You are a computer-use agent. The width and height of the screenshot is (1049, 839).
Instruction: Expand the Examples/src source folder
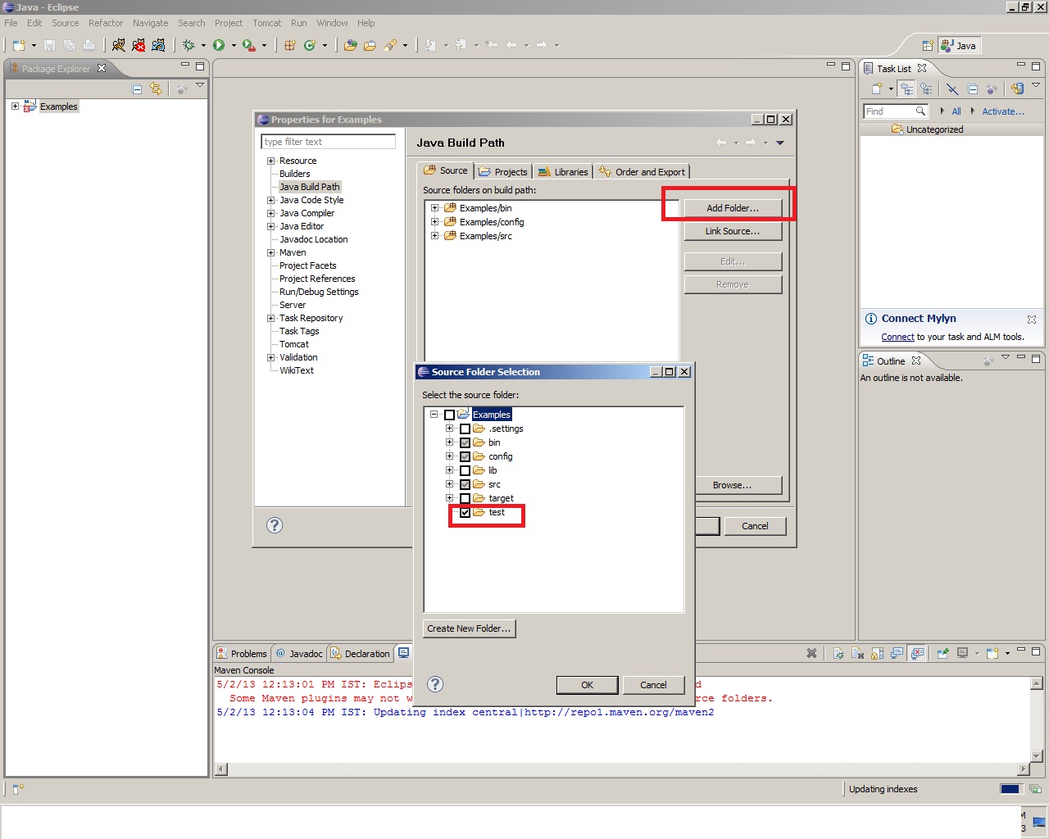(435, 236)
